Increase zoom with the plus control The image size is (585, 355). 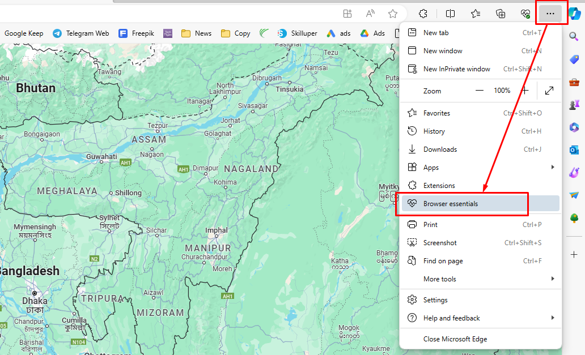[x=525, y=91]
